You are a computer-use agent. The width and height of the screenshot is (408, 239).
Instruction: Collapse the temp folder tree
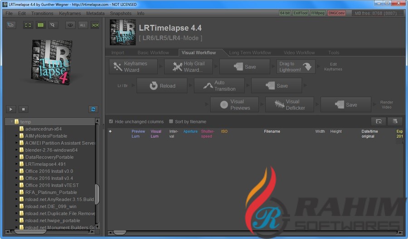12,122
